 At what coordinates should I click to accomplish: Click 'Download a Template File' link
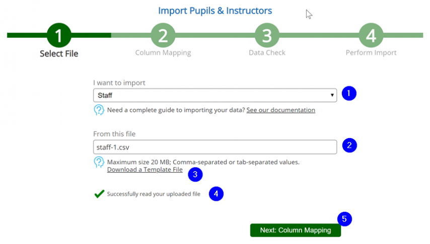click(x=145, y=170)
